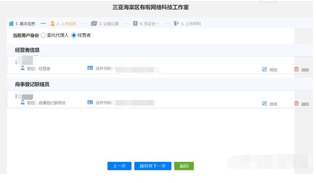Click 修改 link for 商事登记联络员 entry
Viewport: 316px width, 183px height.
point(273,104)
